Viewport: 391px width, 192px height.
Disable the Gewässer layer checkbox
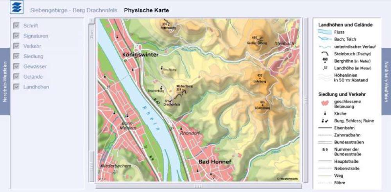point(16,66)
